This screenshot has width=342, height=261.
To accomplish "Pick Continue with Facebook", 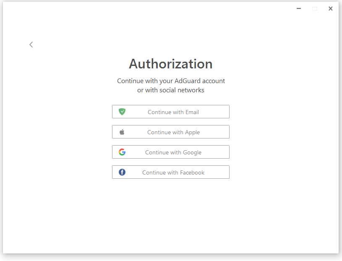I will pyautogui.click(x=171, y=172).
